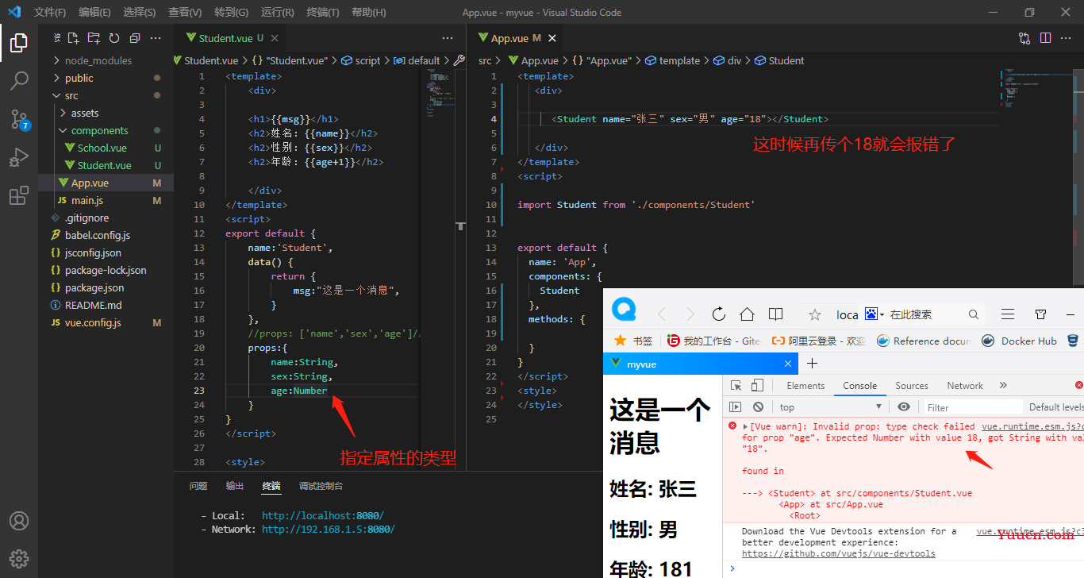The image size is (1084, 578).
Task: Click the open changes icon in right editor
Action: 1024,38
